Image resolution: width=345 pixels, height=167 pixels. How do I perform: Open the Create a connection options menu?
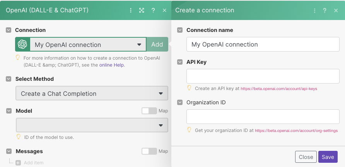314,10
